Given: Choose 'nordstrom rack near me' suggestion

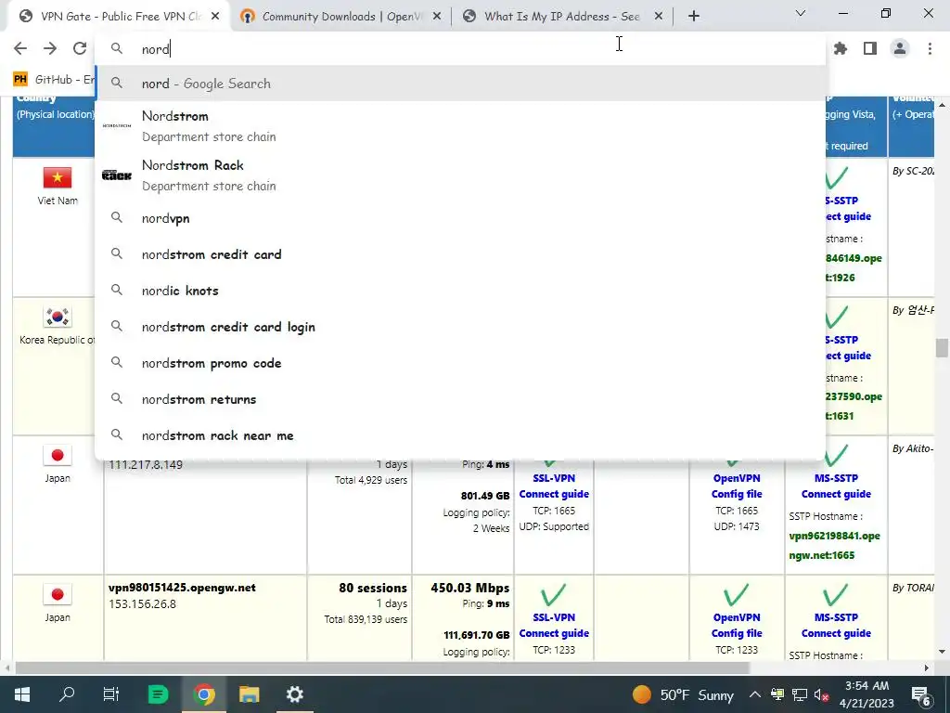Looking at the screenshot, I should 460,435.
